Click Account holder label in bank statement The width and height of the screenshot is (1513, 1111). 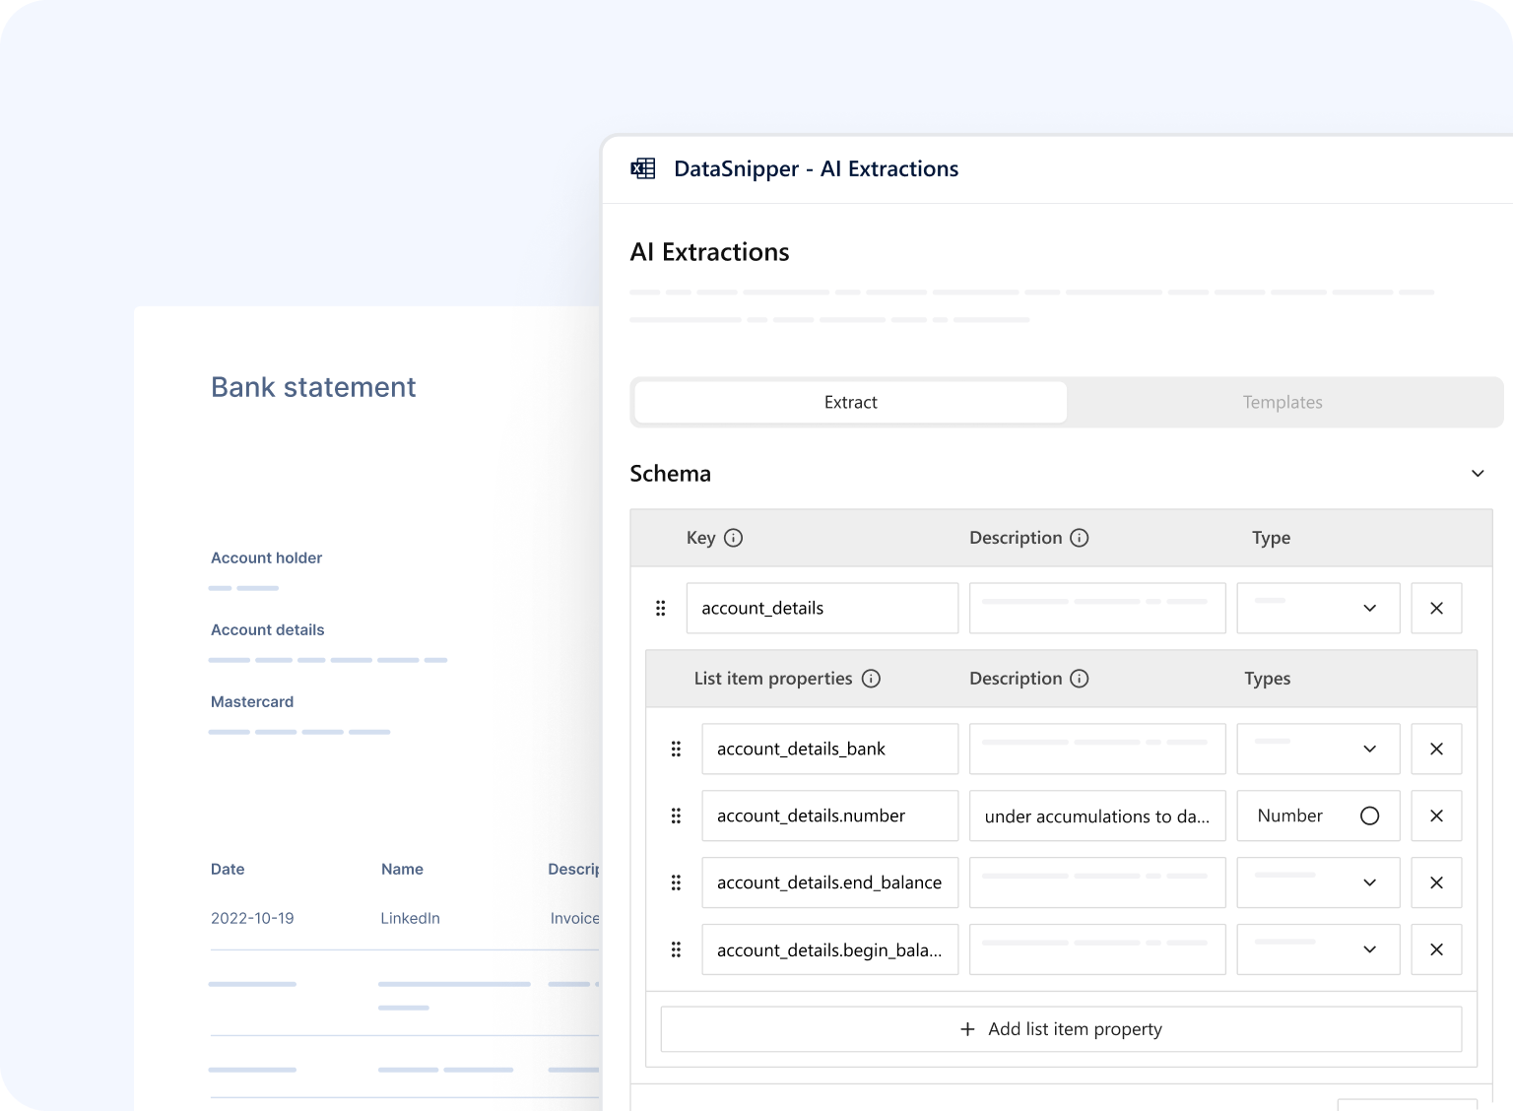point(266,557)
